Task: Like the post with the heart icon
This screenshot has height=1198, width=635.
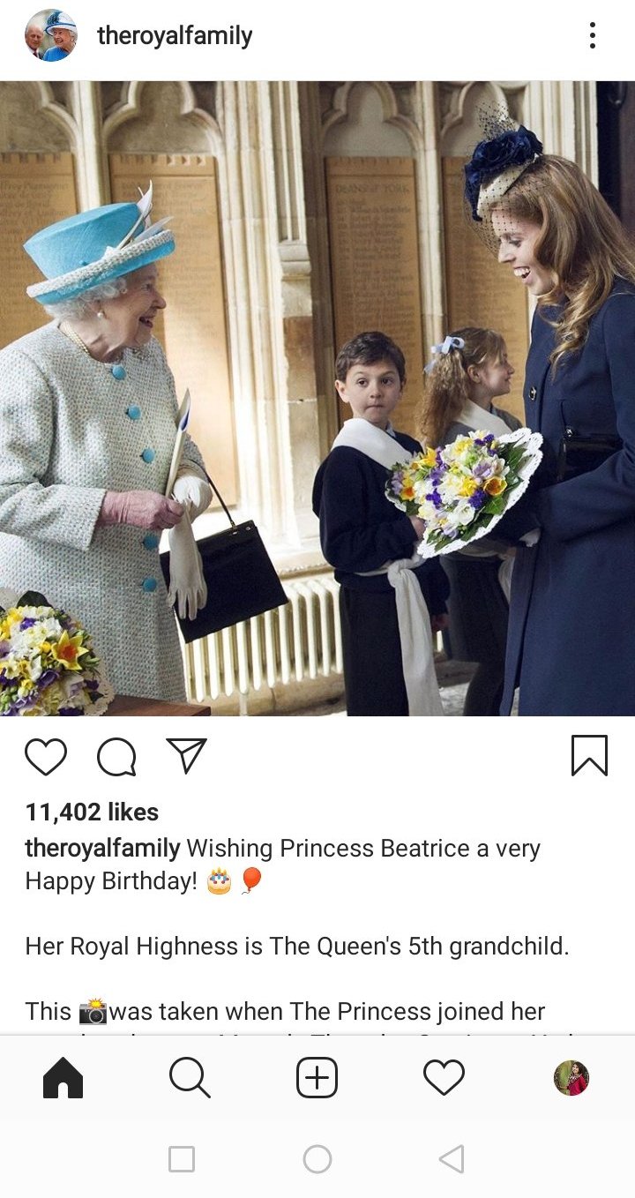Action: pyautogui.click(x=46, y=757)
